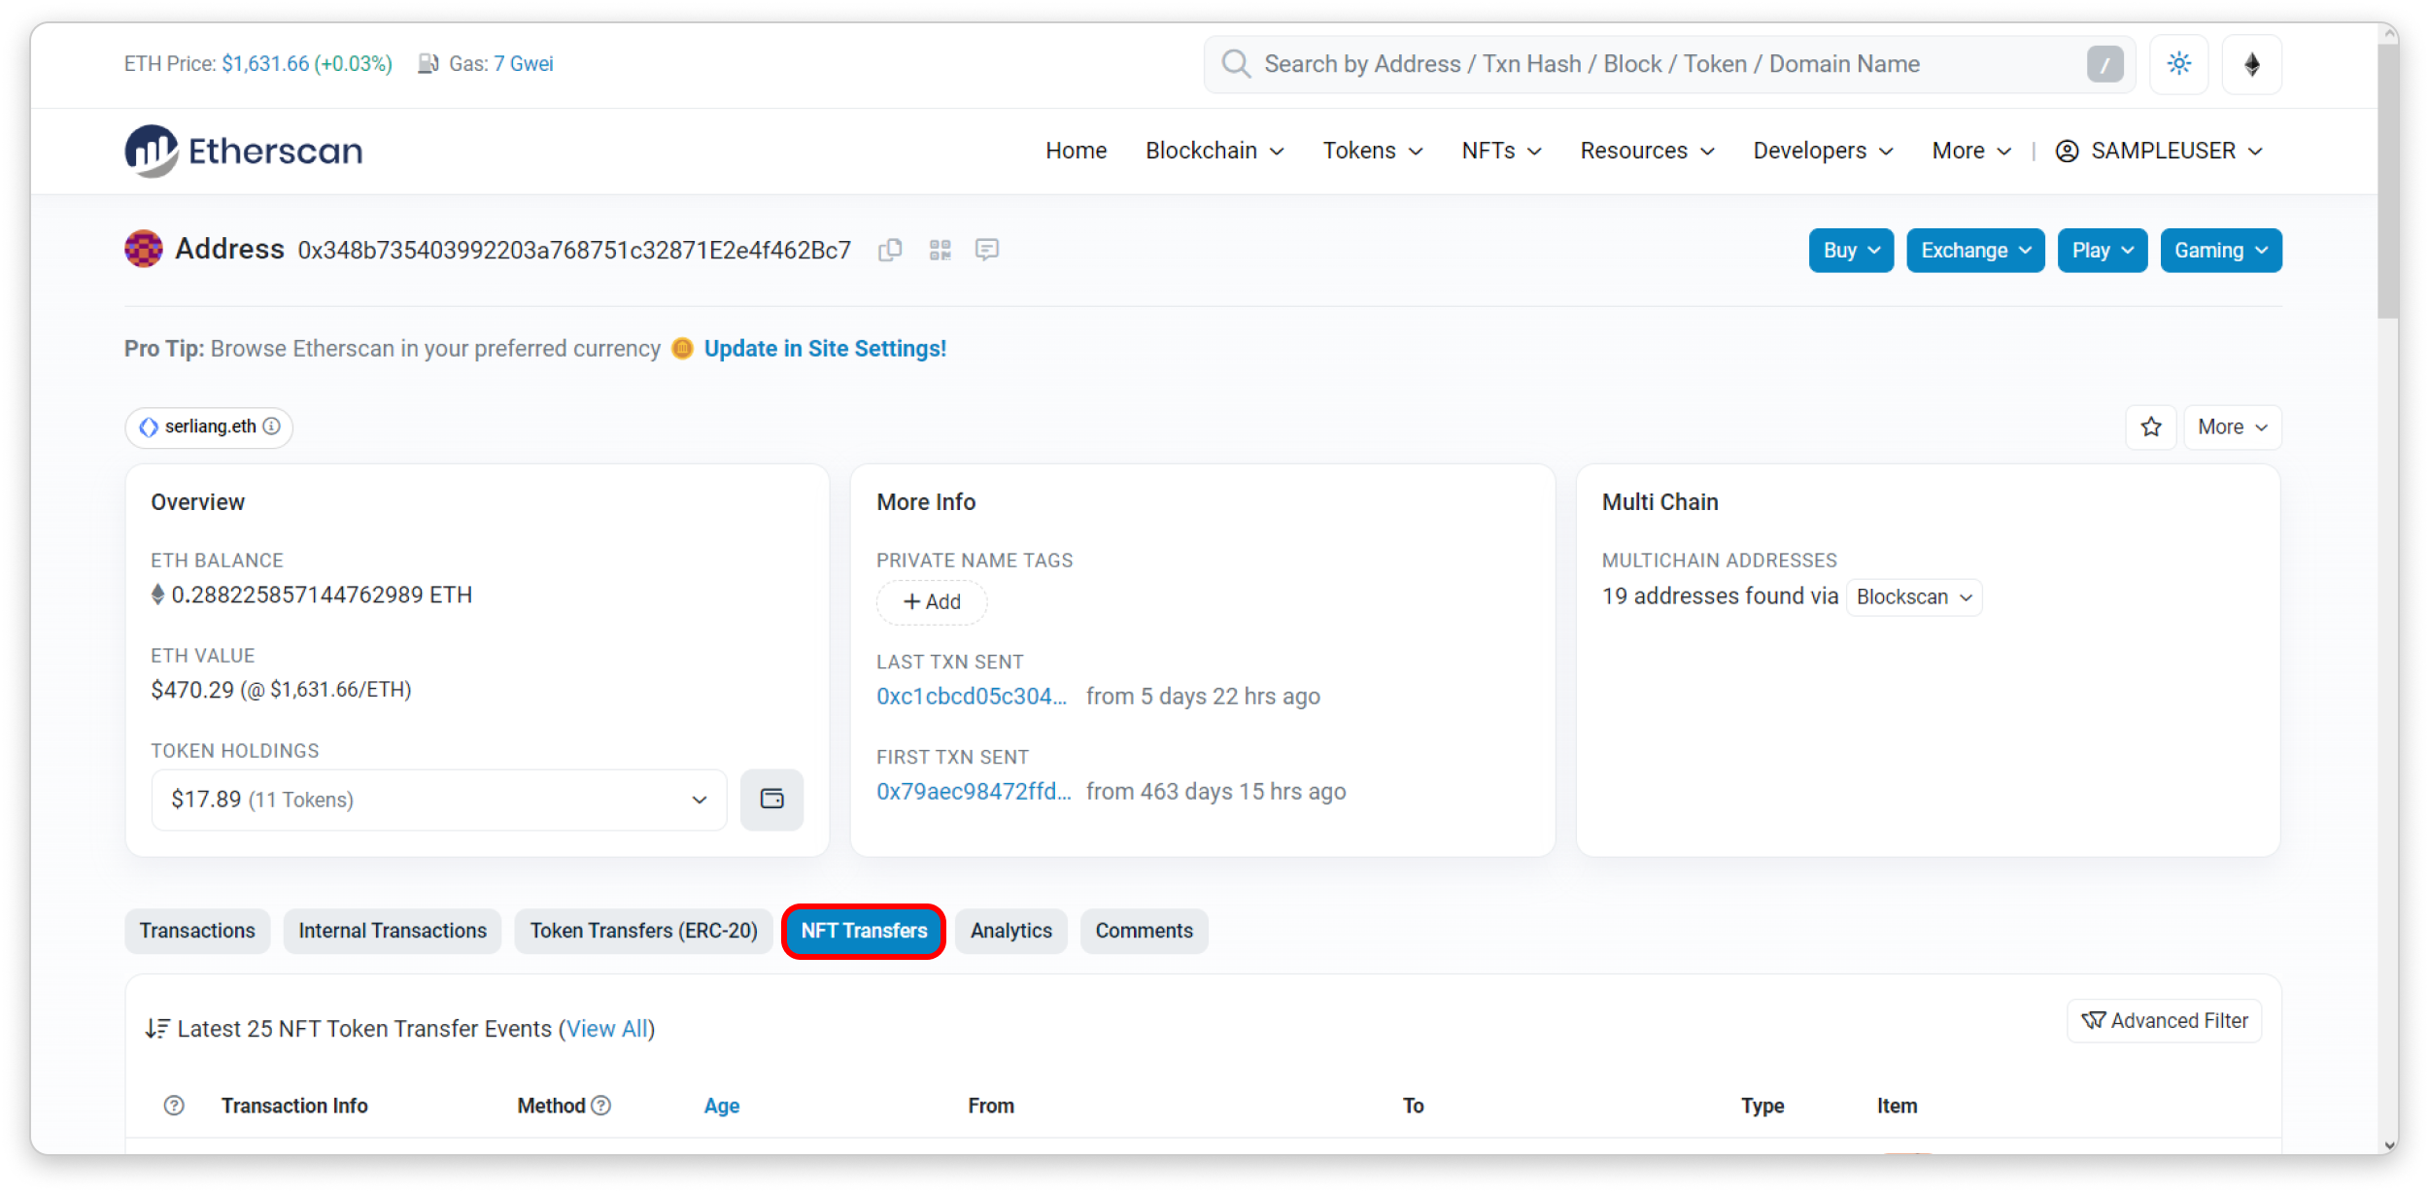Add a private name tag
Viewport: 2429px width, 1193px height.
coord(931,602)
